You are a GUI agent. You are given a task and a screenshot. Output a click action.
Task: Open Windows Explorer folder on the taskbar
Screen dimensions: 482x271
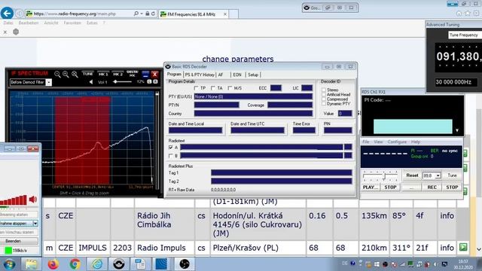click(x=31, y=264)
